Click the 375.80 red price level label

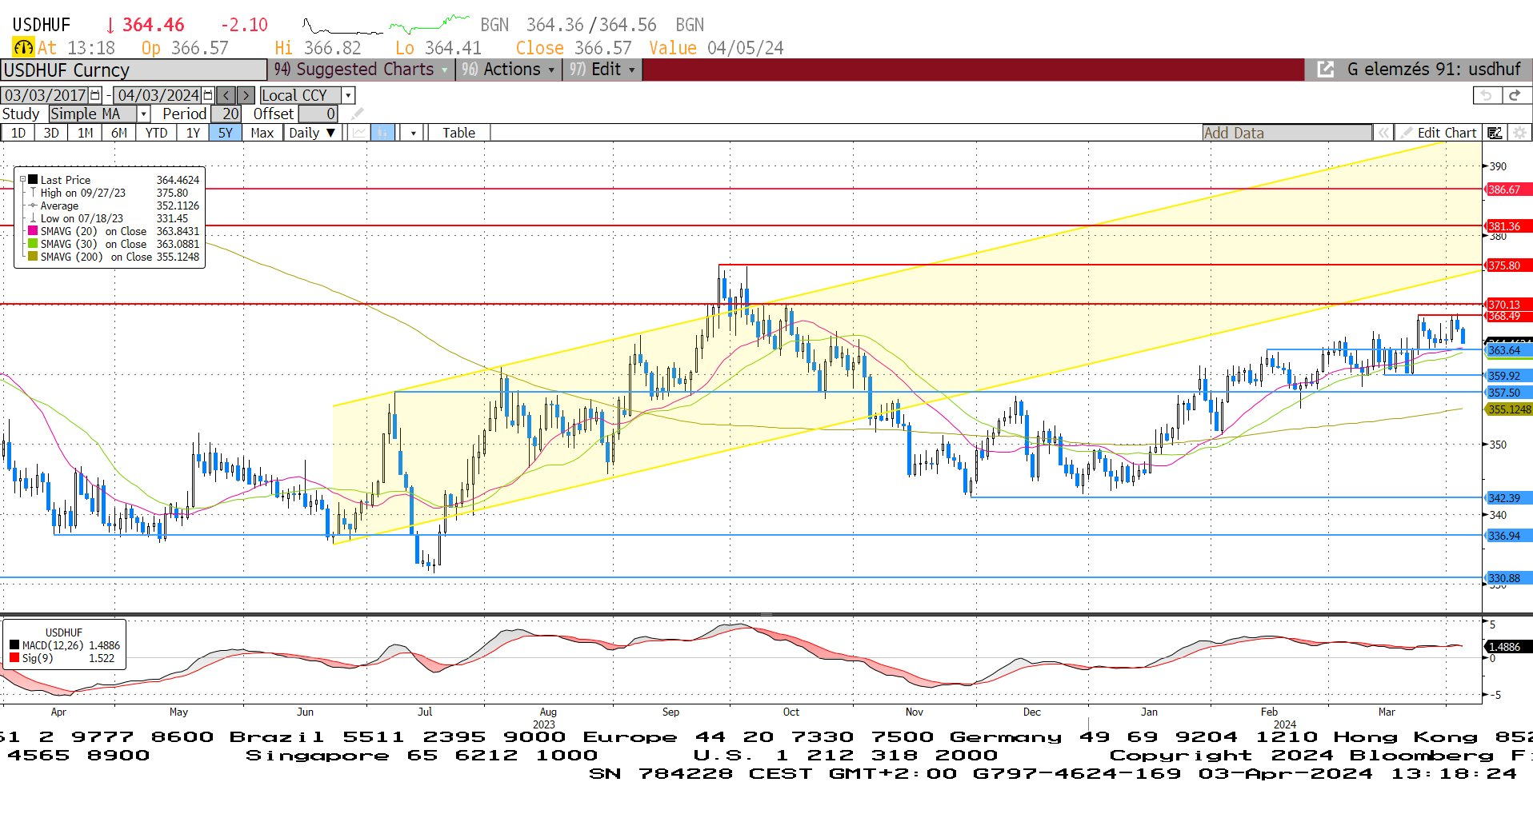point(1507,265)
